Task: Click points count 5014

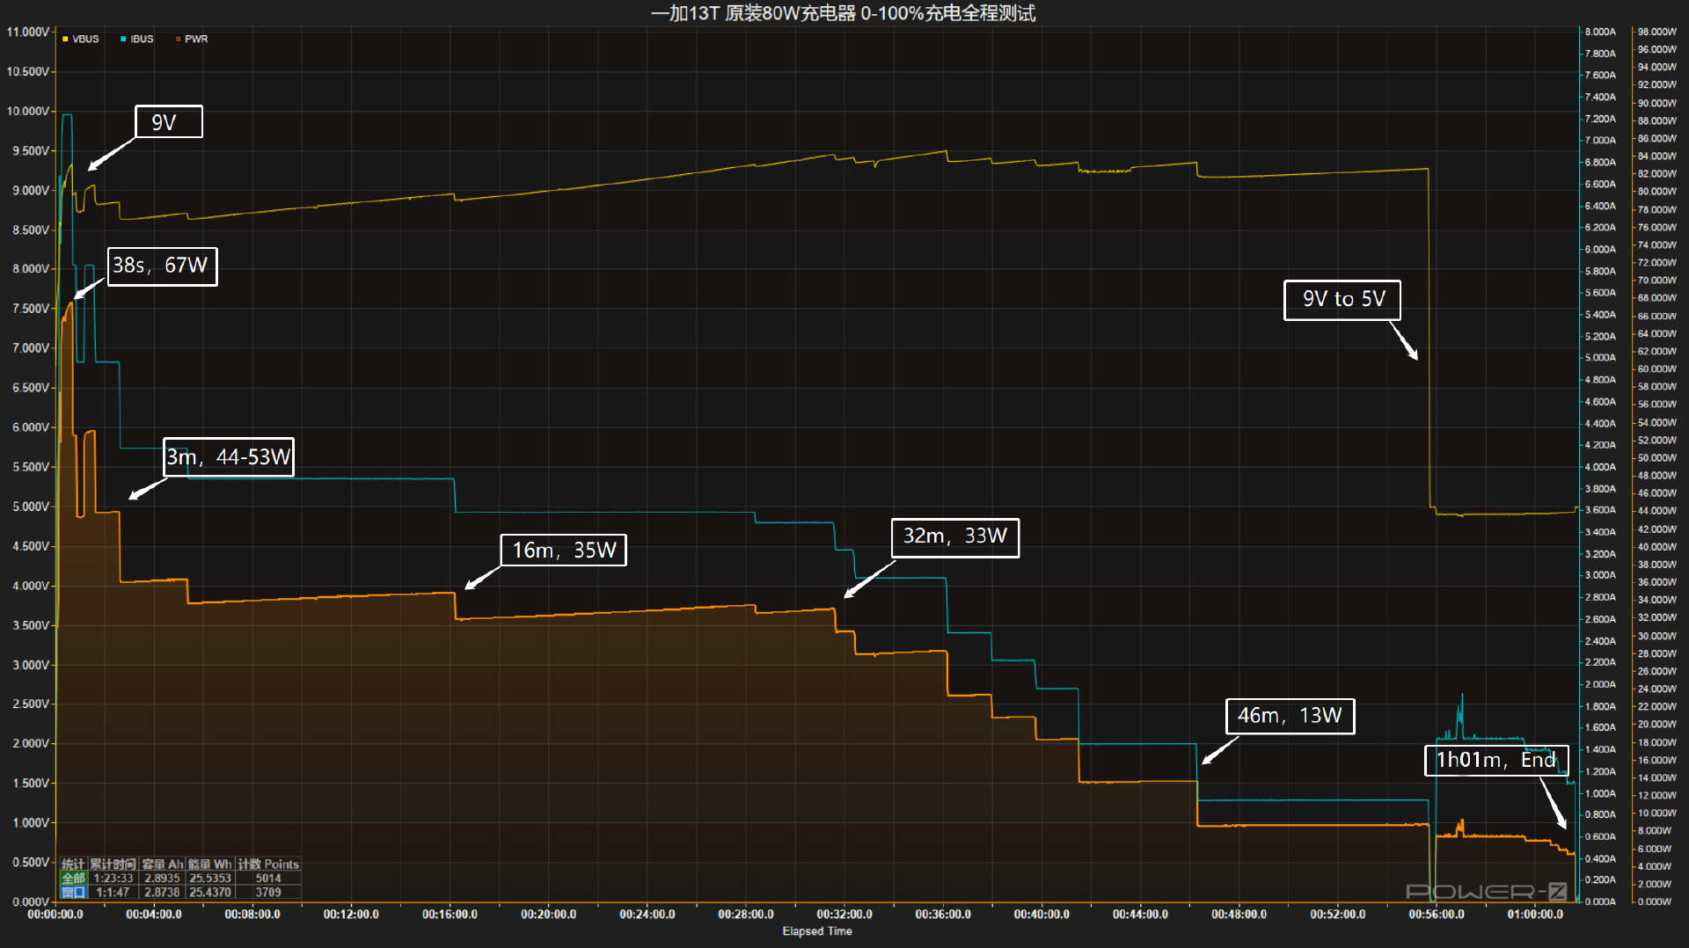Action: click(268, 878)
